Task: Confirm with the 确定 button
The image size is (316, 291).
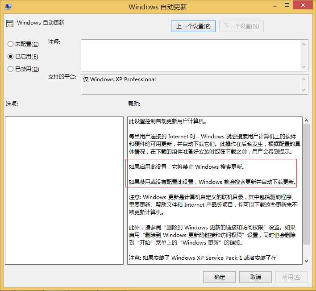Action: coord(219,277)
